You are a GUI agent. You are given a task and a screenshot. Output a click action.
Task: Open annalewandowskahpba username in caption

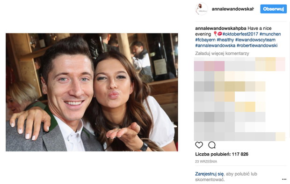(221, 28)
